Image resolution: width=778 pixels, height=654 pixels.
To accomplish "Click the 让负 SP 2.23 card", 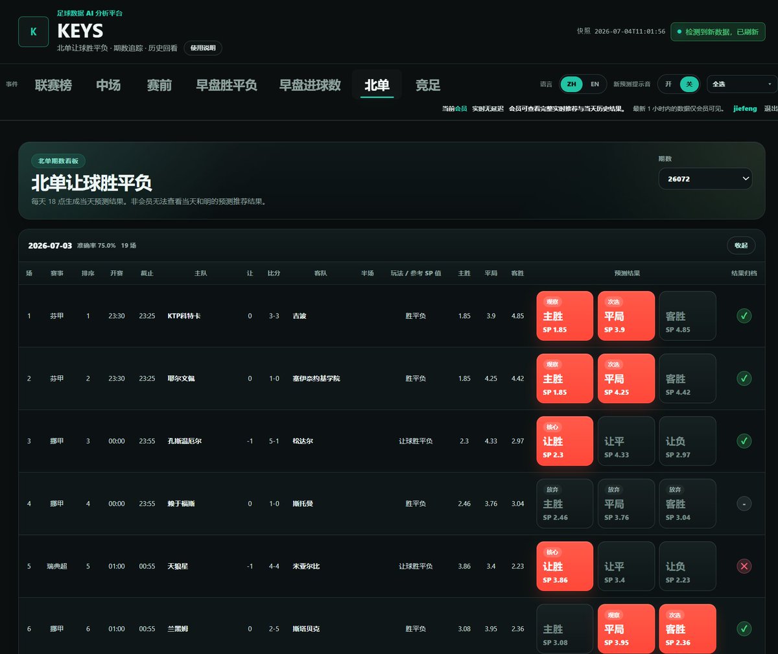I will click(687, 566).
